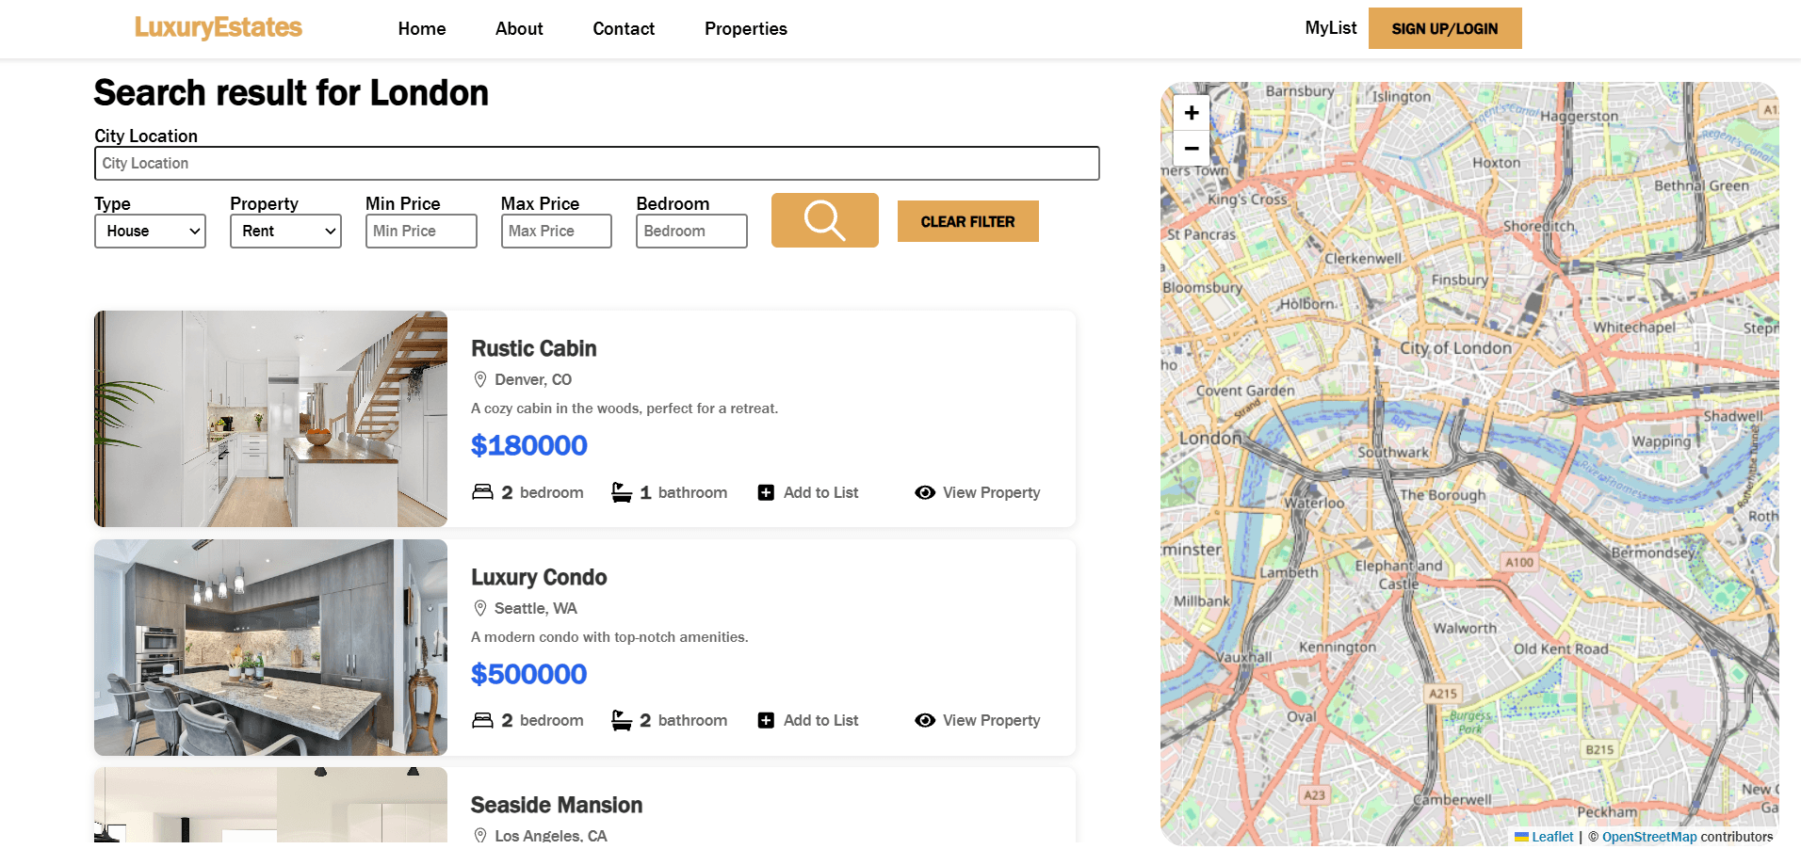This screenshot has width=1801, height=849.
Task: Click the plus icon on Rustic Cabin
Action: 766,492
